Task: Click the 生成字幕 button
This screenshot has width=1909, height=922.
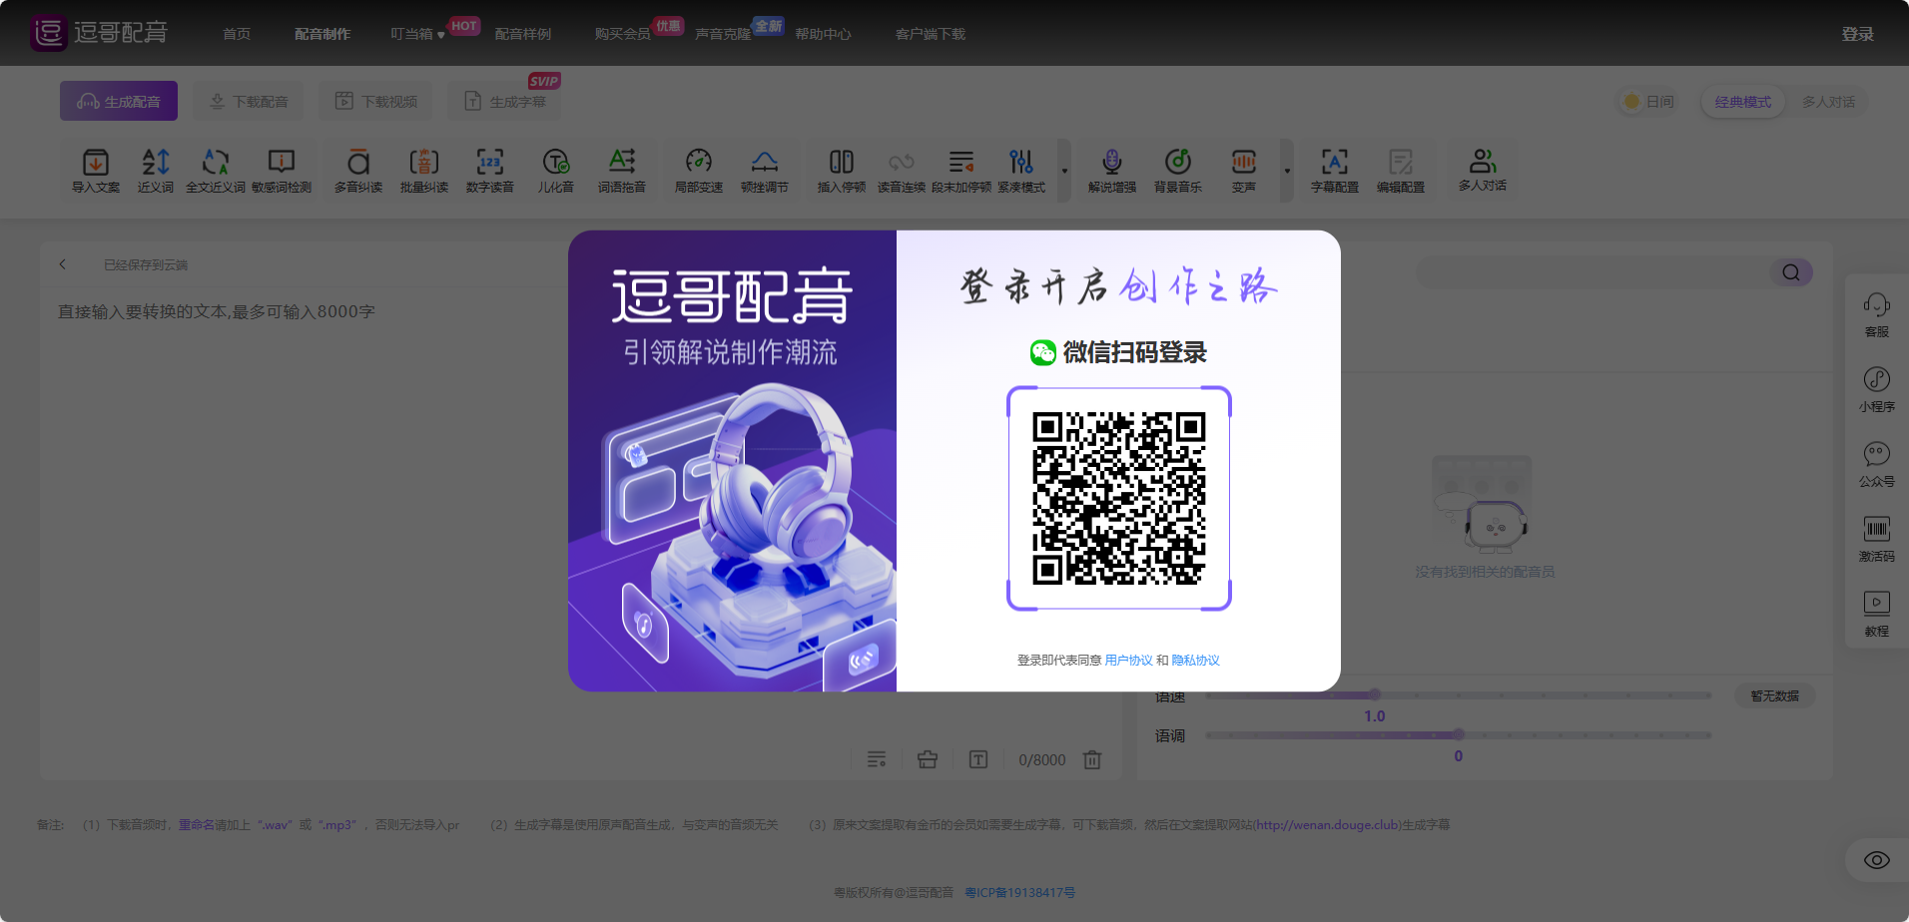Action: pyautogui.click(x=505, y=101)
